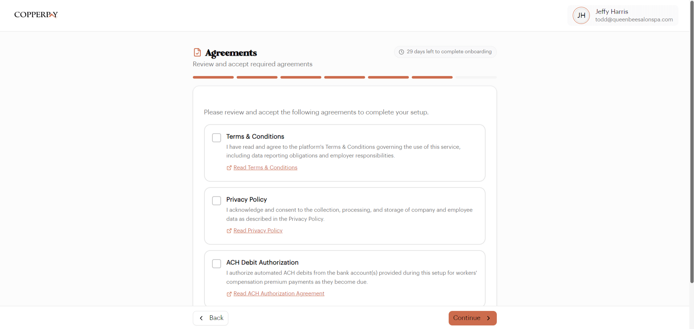
Task: Click the Back button
Action: (211, 318)
